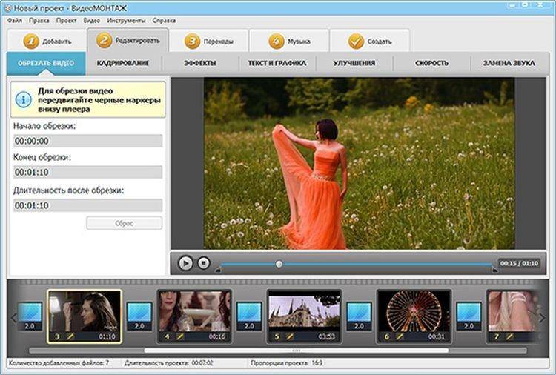Open the transition icon before clip 4
The height and width of the screenshot is (375, 556).
139,316
